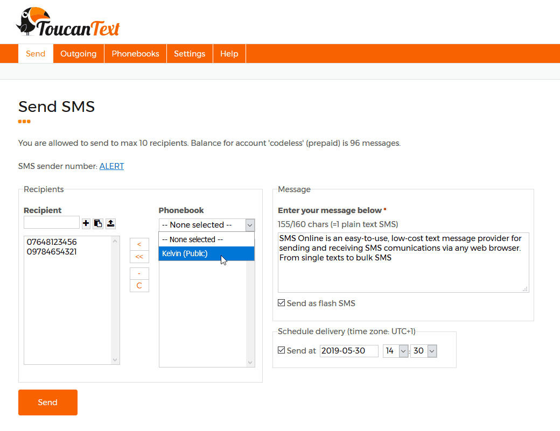Open the minutes dropdown showing 30

pyautogui.click(x=423, y=351)
